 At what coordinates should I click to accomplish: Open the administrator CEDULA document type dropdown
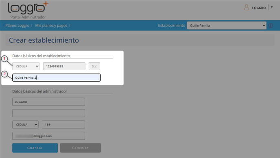[x=25, y=125]
